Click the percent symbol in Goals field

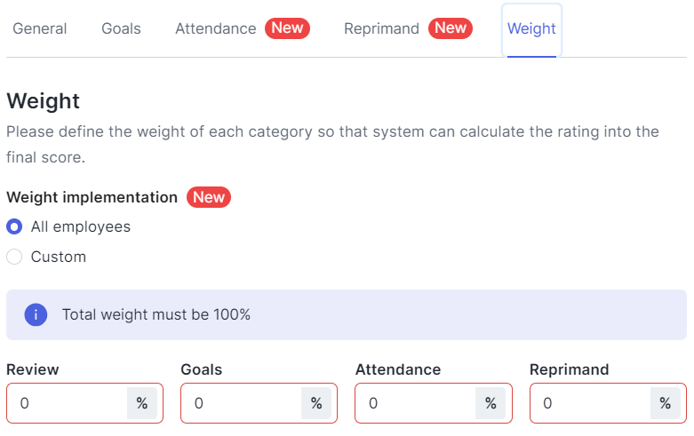click(316, 403)
